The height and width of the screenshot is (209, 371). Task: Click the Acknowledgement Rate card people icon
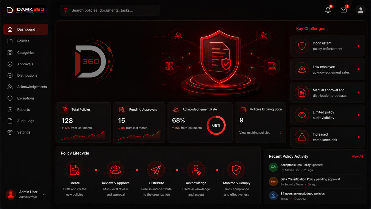[176, 110]
